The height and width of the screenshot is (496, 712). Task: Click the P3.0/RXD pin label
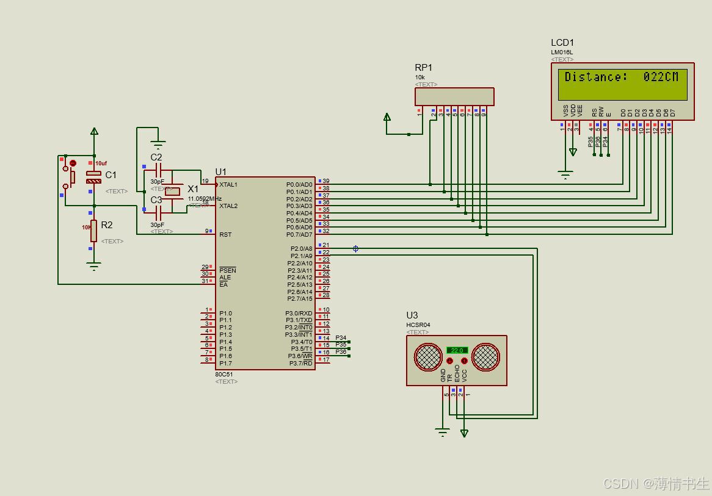[299, 313]
